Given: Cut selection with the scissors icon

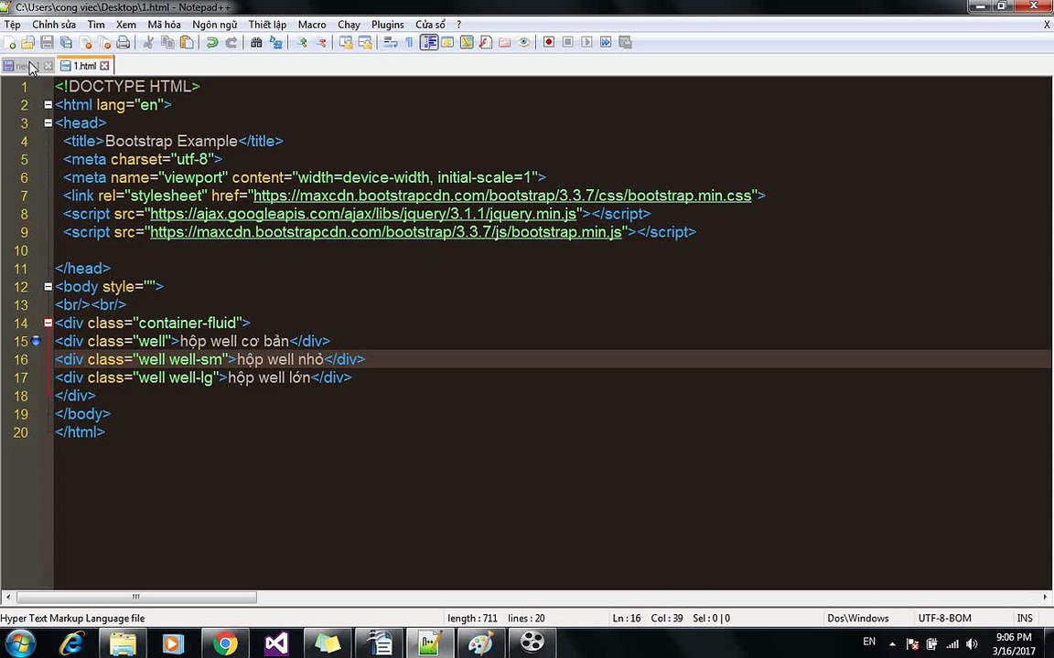Looking at the screenshot, I should coord(148,42).
